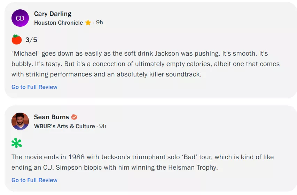Click the 9h timestamp beside Houston Chronicle
Screen dimensions: 297x195
(x=100, y=23)
